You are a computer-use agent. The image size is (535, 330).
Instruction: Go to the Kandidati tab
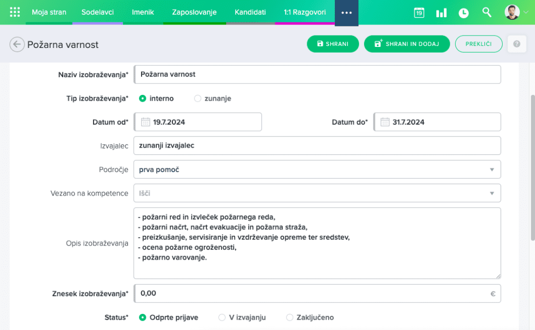250,12
